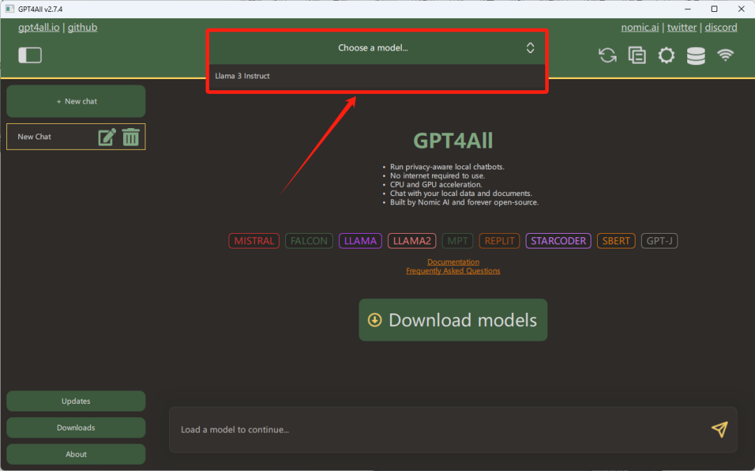Click the reload model icon
The width and height of the screenshot is (755, 471).
pyautogui.click(x=607, y=55)
